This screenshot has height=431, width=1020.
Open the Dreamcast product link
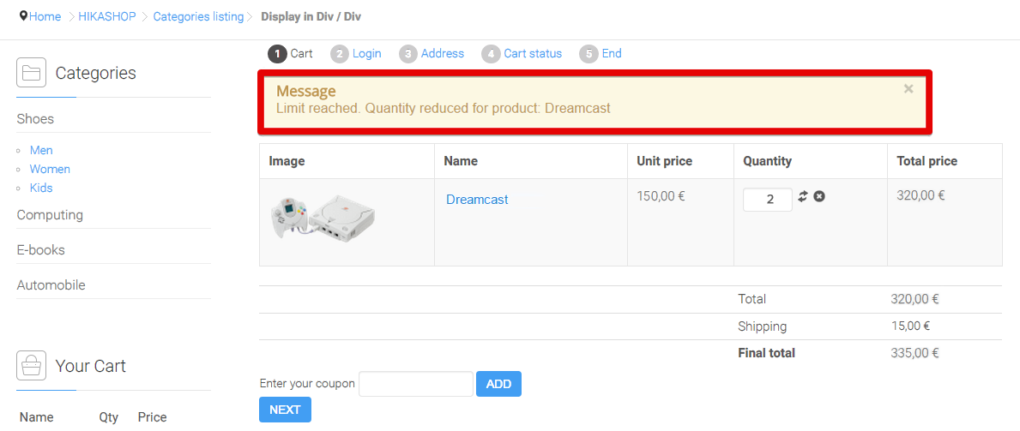pos(477,200)
